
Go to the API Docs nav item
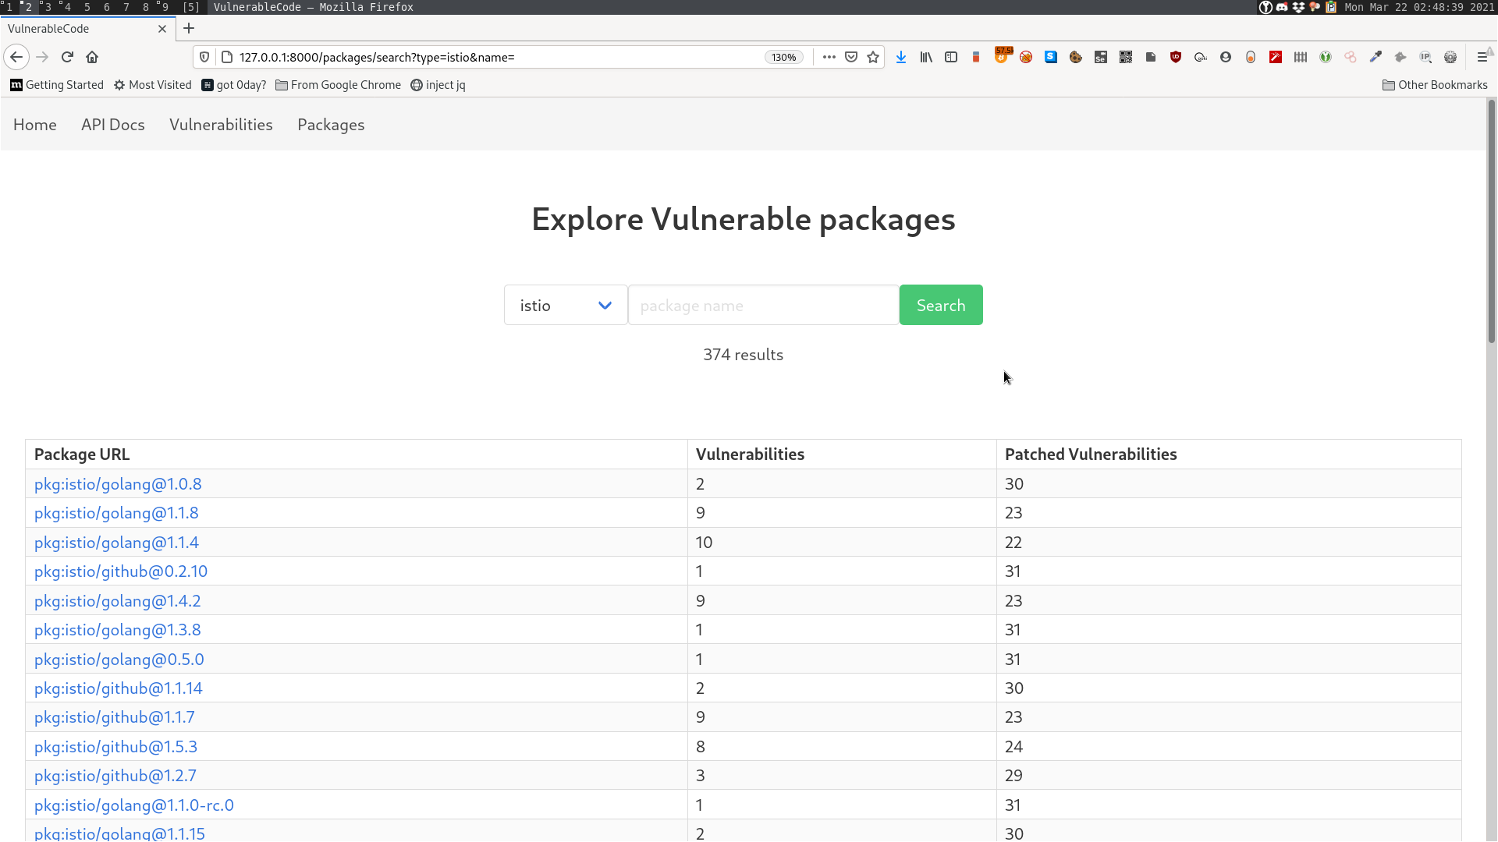pyautogui.click(x=112, y=125)
